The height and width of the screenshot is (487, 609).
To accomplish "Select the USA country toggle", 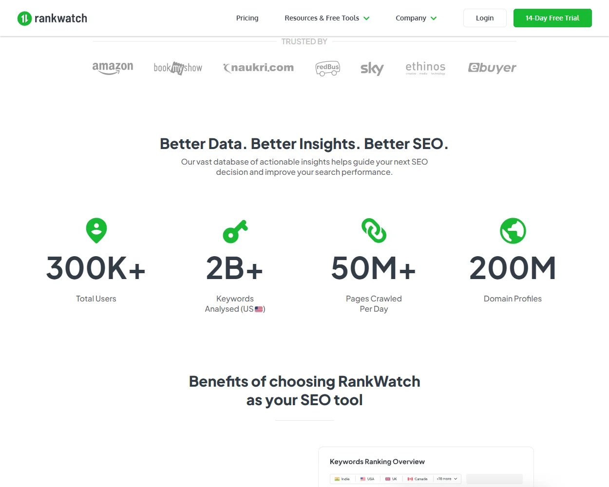I will (x=368, y=479).
